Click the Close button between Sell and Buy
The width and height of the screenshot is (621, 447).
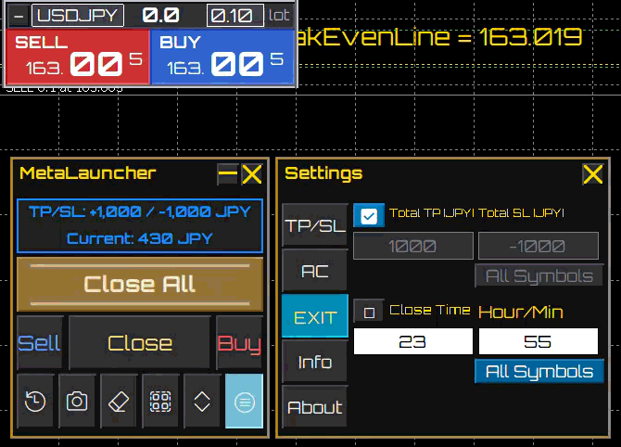pos(140,343)
